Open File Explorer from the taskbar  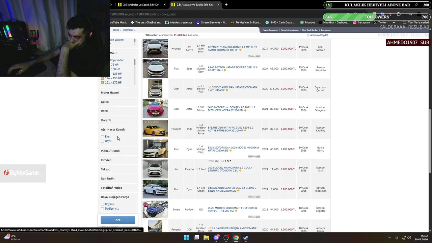[206, 238]
